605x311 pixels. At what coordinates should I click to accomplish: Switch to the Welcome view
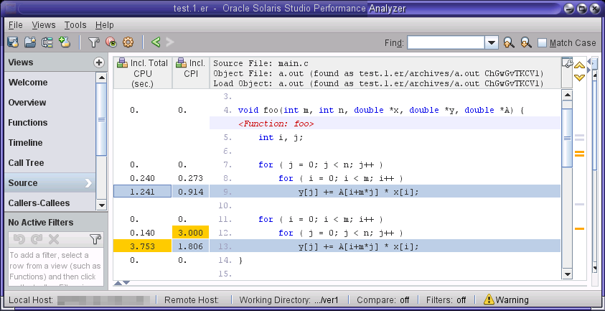[x=50, y=83]
